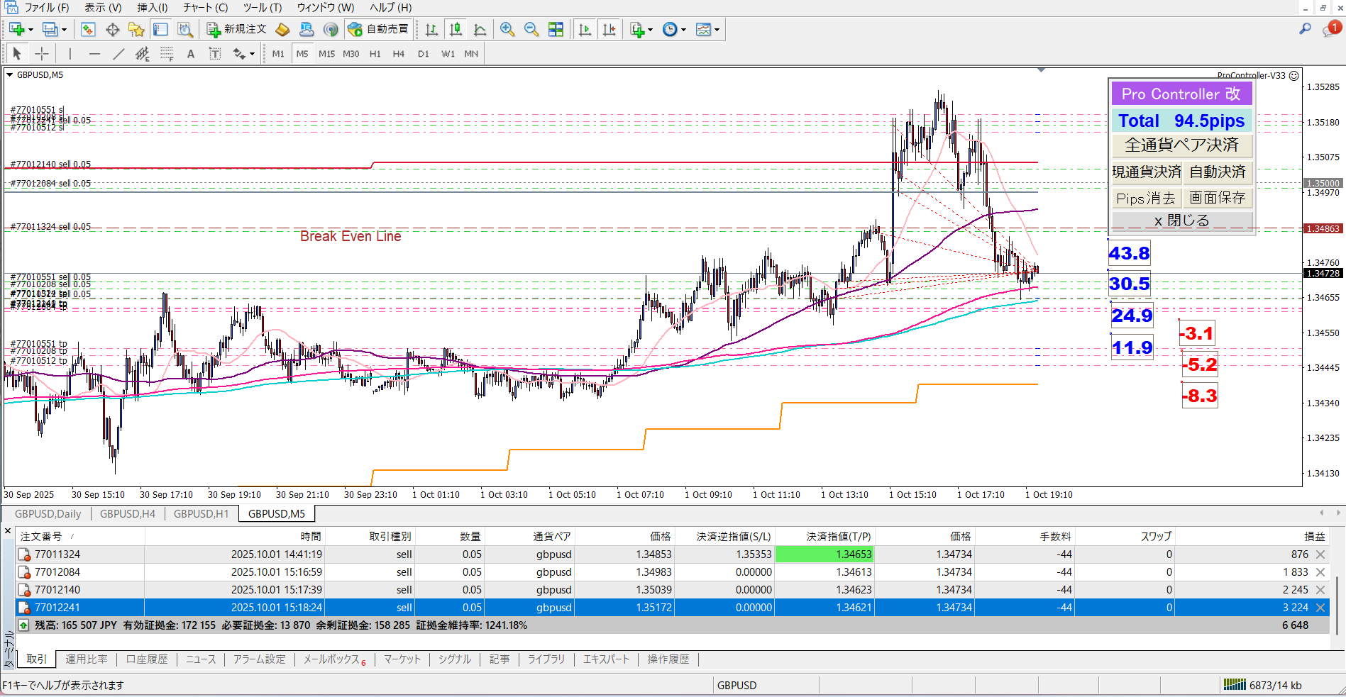Open the tile windows icon
The height and width of the screenshot is (697, 1346).
pos(556,29)
